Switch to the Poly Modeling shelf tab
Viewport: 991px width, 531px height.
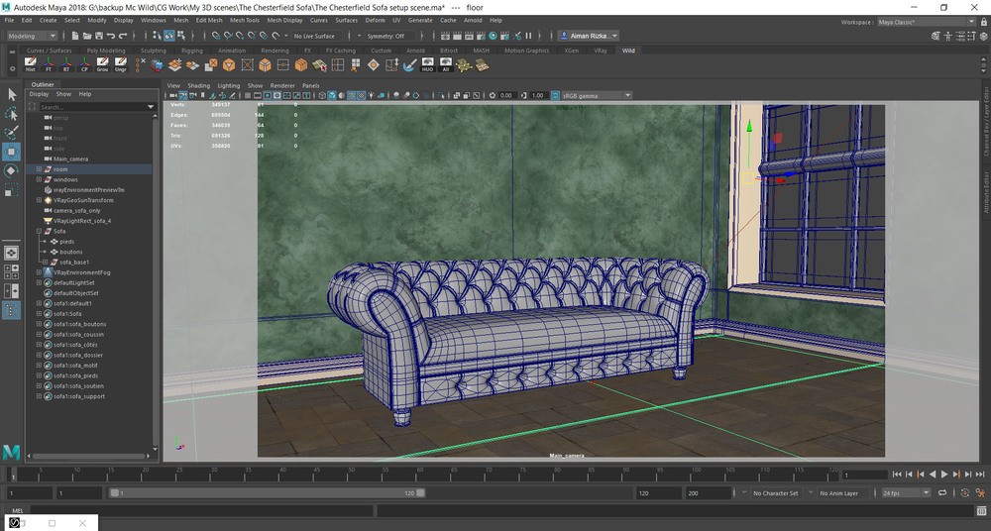pyautogui.click(x=106, y=51)
